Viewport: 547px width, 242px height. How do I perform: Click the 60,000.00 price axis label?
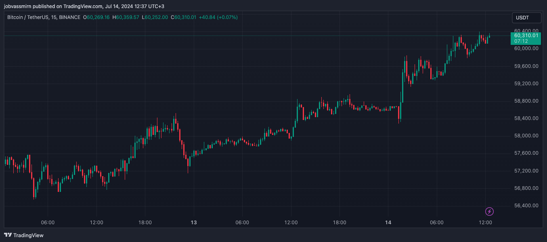pyautogui.click(x=526, y=48)
